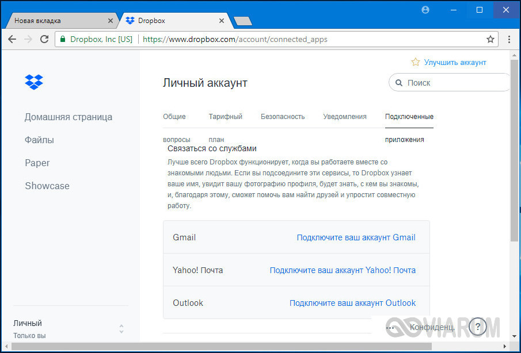Click the search magnifier icon
521x353 pixels.
pos(398,83)
